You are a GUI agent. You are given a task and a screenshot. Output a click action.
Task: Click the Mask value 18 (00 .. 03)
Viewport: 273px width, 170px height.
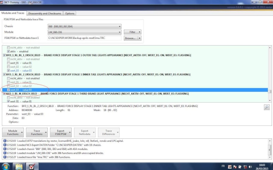point(110,110)
